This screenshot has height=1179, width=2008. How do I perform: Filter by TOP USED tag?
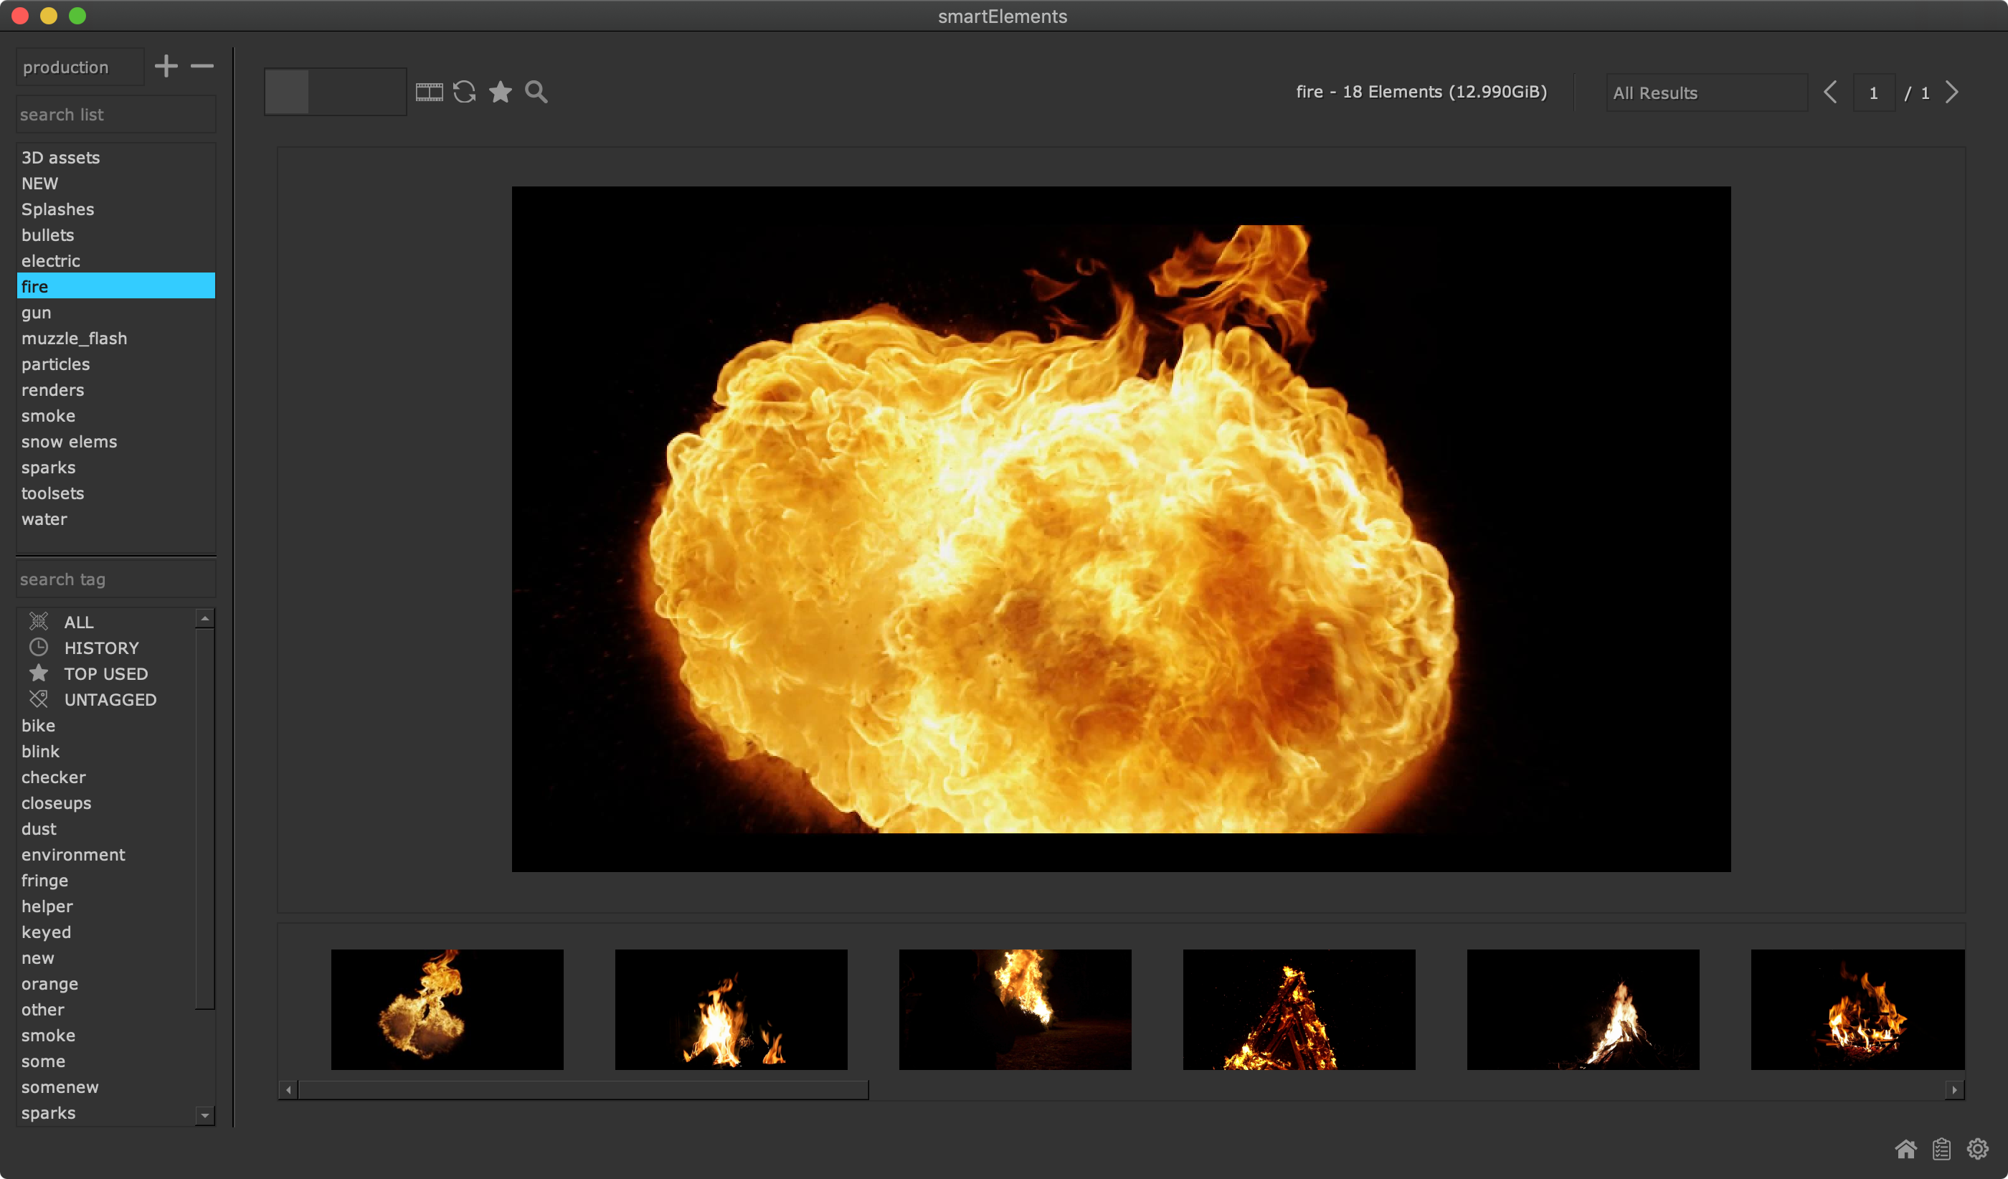point(105,674)
